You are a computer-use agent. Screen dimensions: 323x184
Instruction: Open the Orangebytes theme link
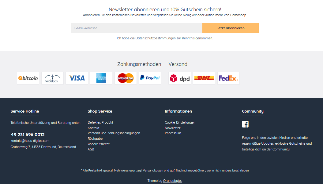[x=173, y=181]
